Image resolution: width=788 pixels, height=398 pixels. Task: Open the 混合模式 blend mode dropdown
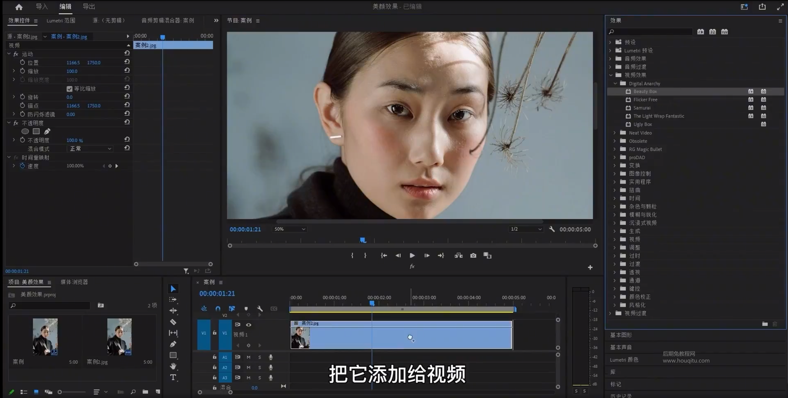coord(90,149)
